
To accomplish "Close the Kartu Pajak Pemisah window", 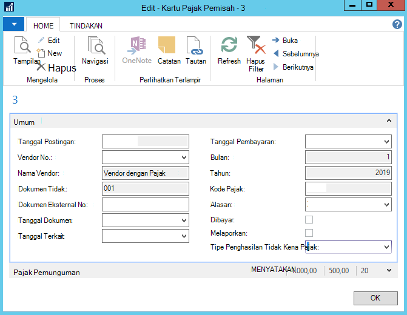I will (x=391, y=5).
